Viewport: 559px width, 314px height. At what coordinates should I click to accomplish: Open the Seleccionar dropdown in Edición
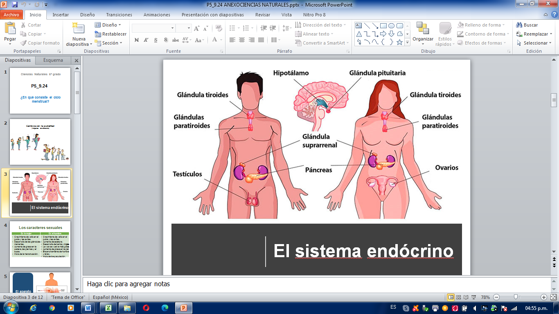(535, 43)
